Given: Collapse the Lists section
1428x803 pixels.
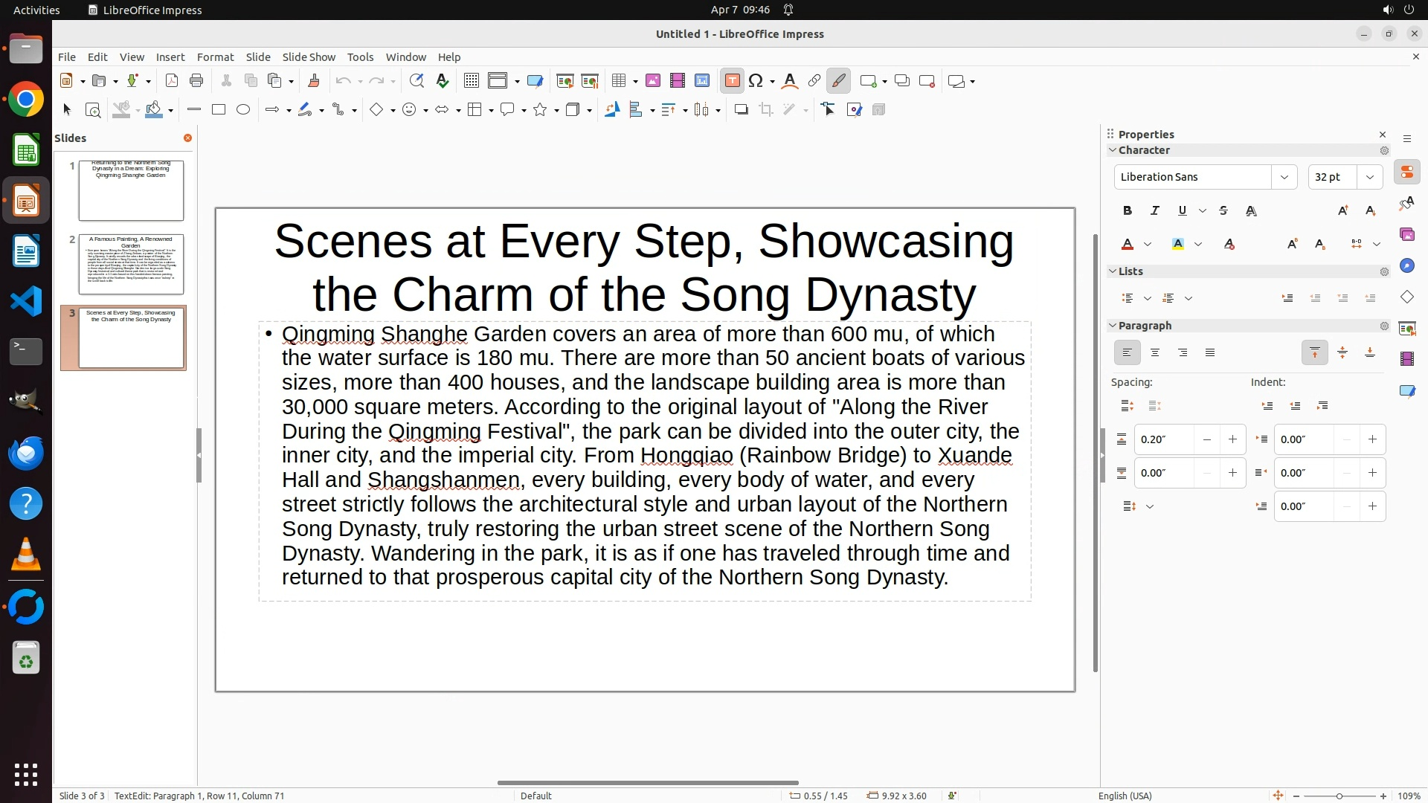Looking at the screenshot, I should point(1113,271).
